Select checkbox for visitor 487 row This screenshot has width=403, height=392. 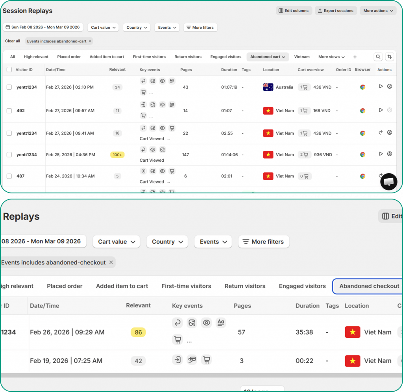pyautogui.click(x=9, y=176)
